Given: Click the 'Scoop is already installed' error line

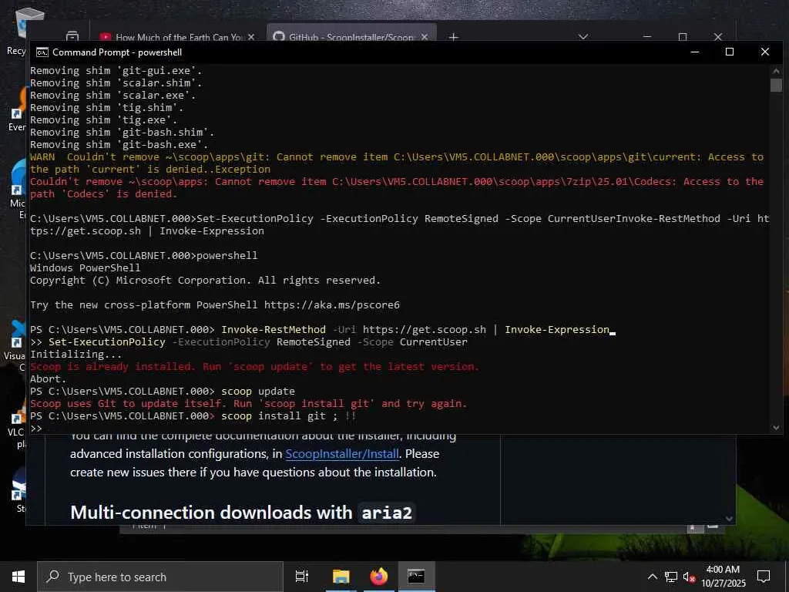Looking at the screenshot, I should [x=254, y=367].
